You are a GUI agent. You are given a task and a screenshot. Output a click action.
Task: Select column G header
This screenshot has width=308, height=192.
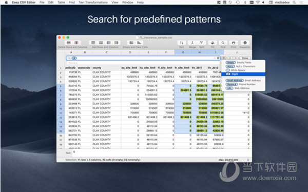[x=183, y=52]
